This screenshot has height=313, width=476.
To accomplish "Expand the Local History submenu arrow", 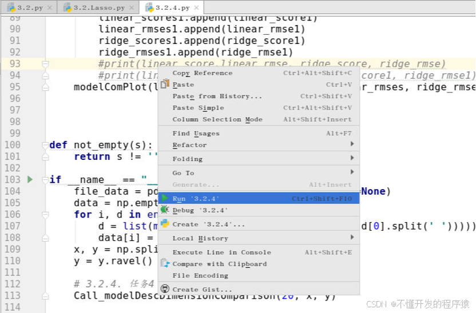I will pyautogui.click(x=352, y=237).
